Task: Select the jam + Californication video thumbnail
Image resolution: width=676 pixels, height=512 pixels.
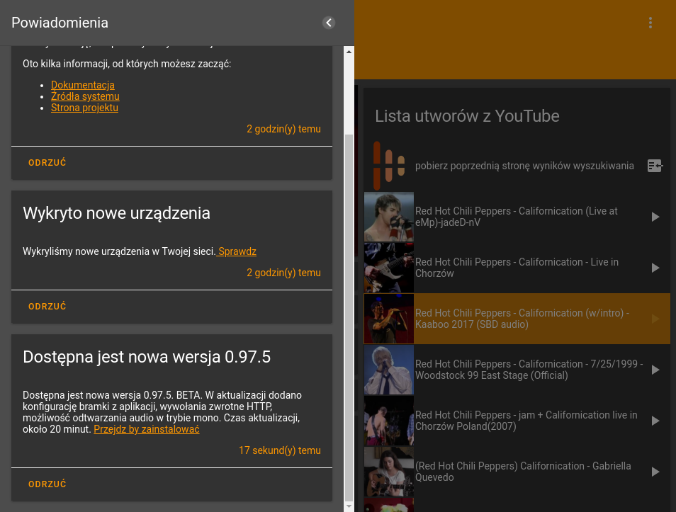Action: 389,421
